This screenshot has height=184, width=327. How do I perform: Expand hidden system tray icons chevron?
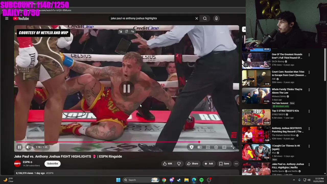click(294, 180)
